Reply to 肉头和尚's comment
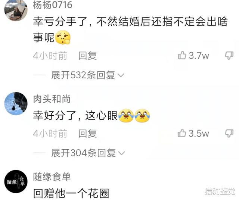Screen dimensions: 239x200 coord(87,134)
